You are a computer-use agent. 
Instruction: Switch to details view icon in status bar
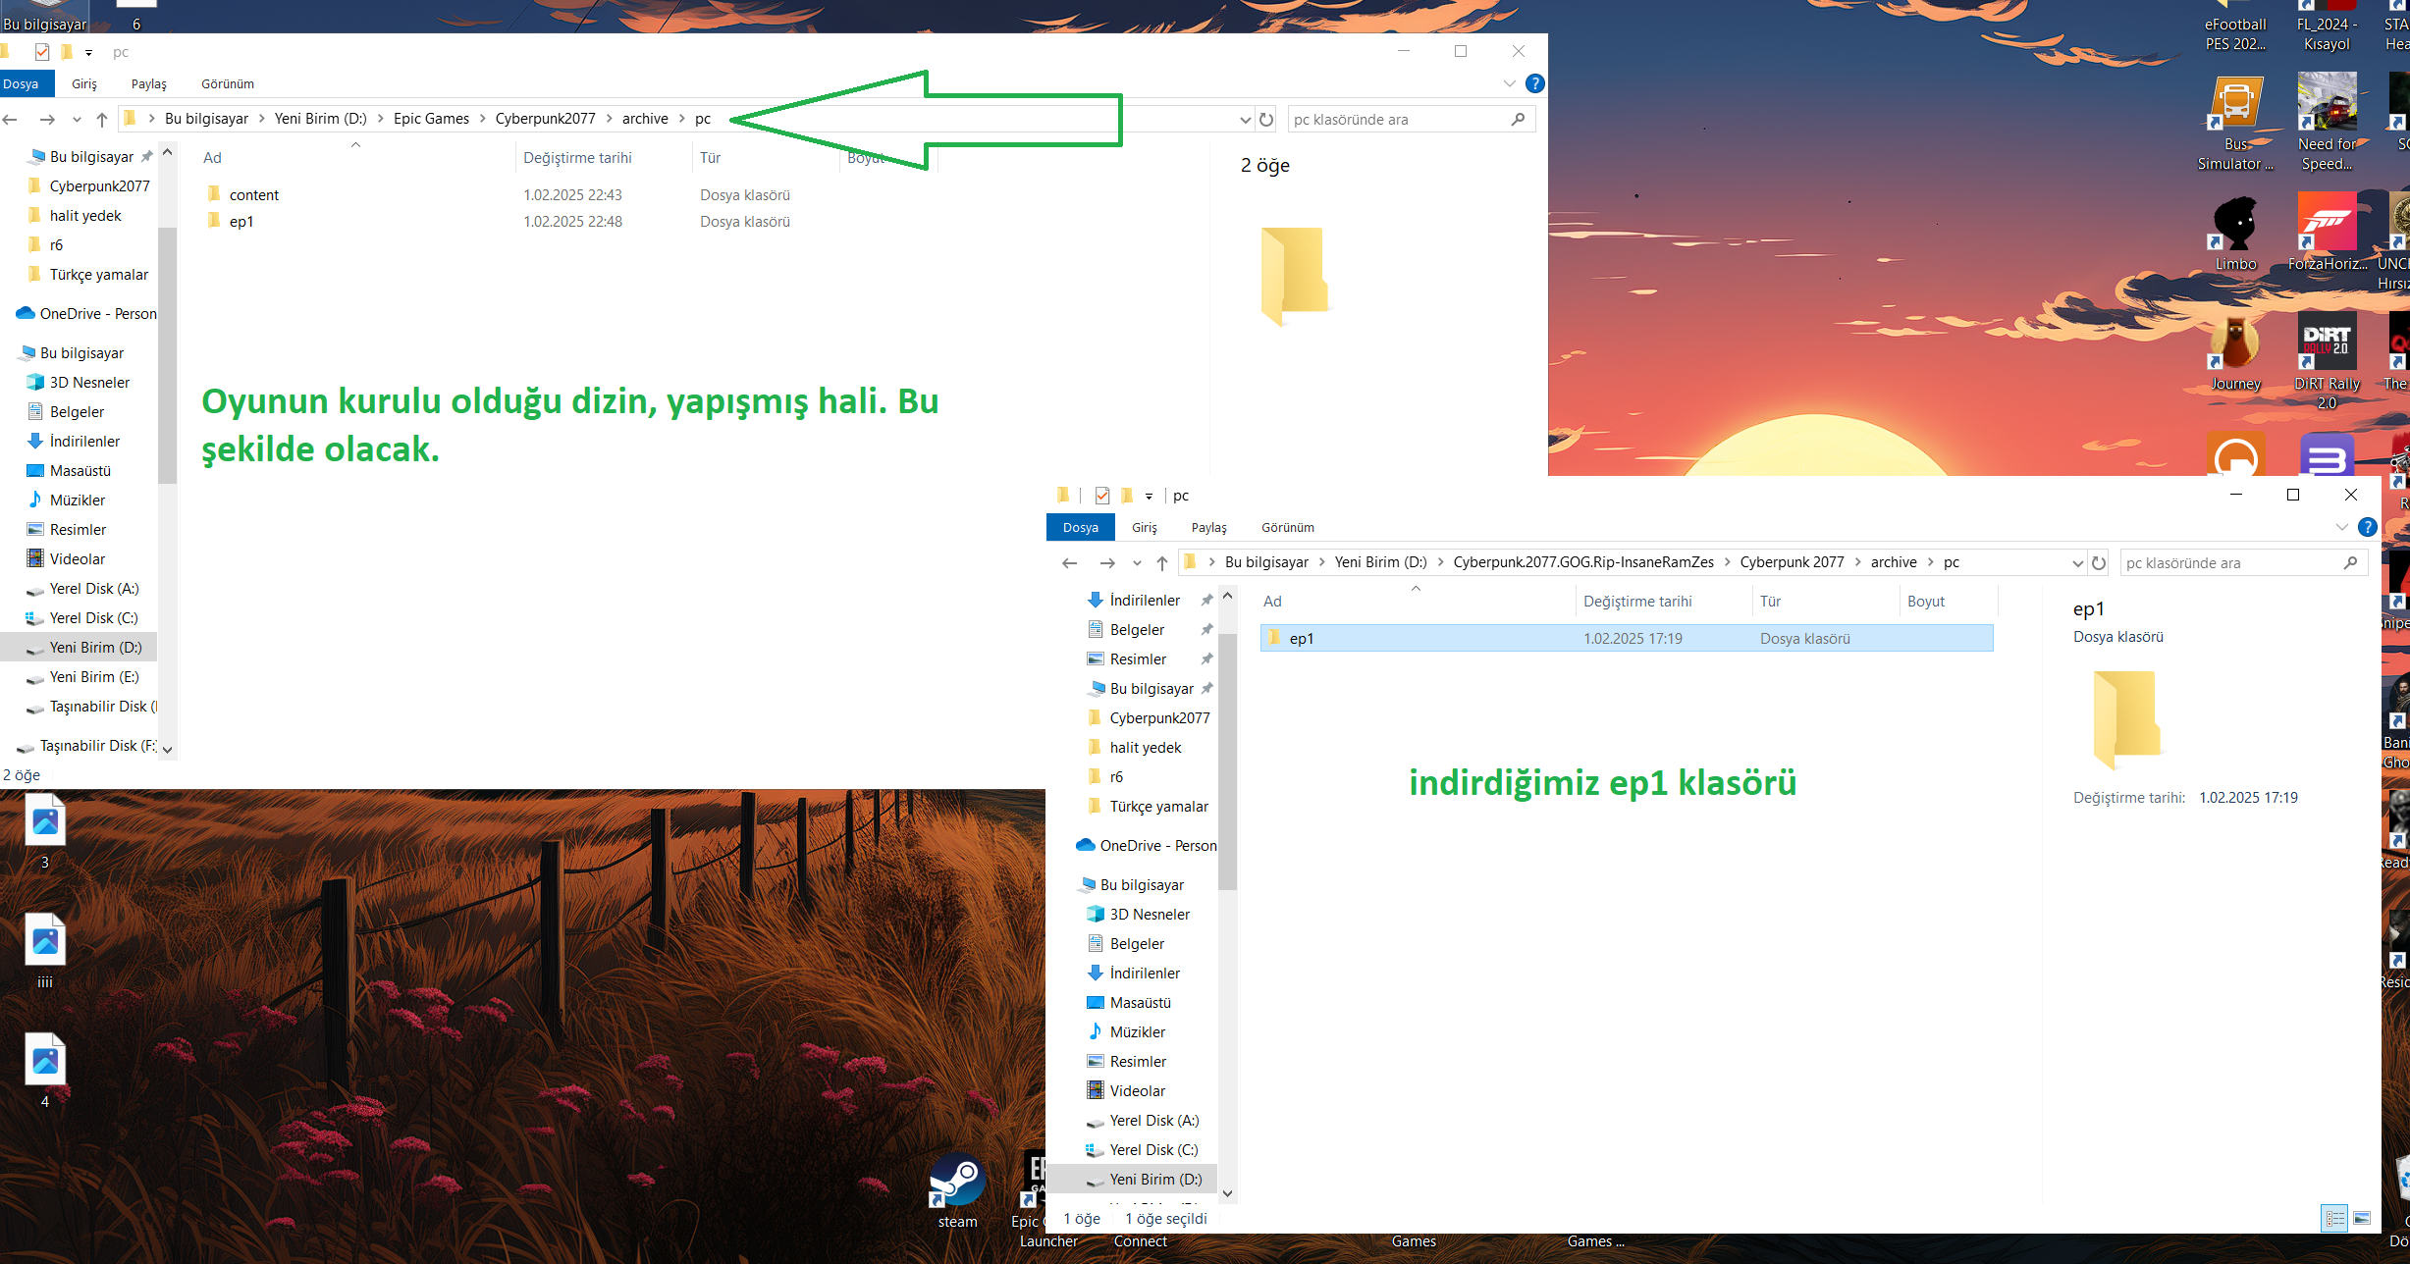point(2334,1218)
